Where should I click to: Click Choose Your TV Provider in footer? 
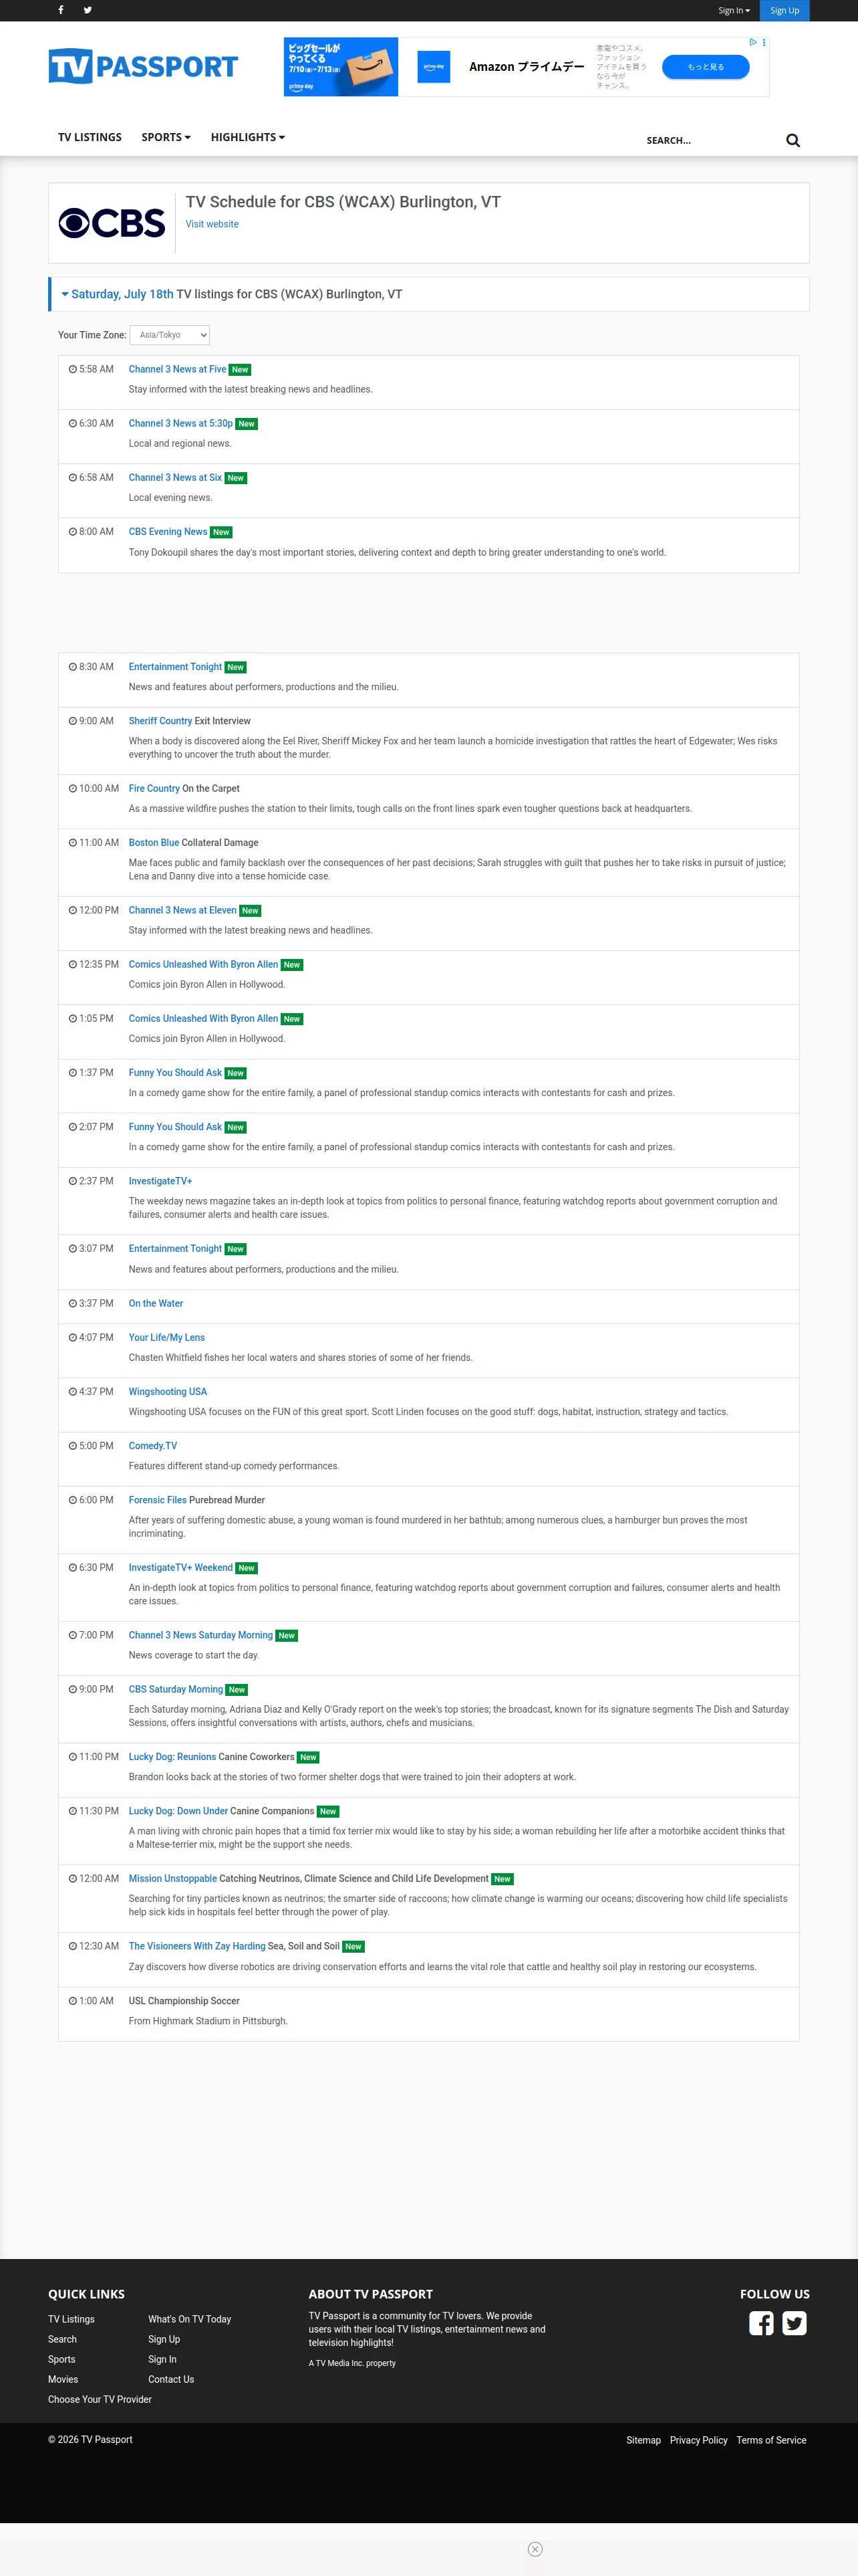click(100, 2399)
